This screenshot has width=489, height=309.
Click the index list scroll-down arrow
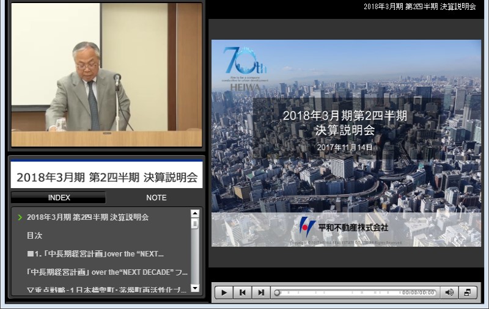click(195, 288)
